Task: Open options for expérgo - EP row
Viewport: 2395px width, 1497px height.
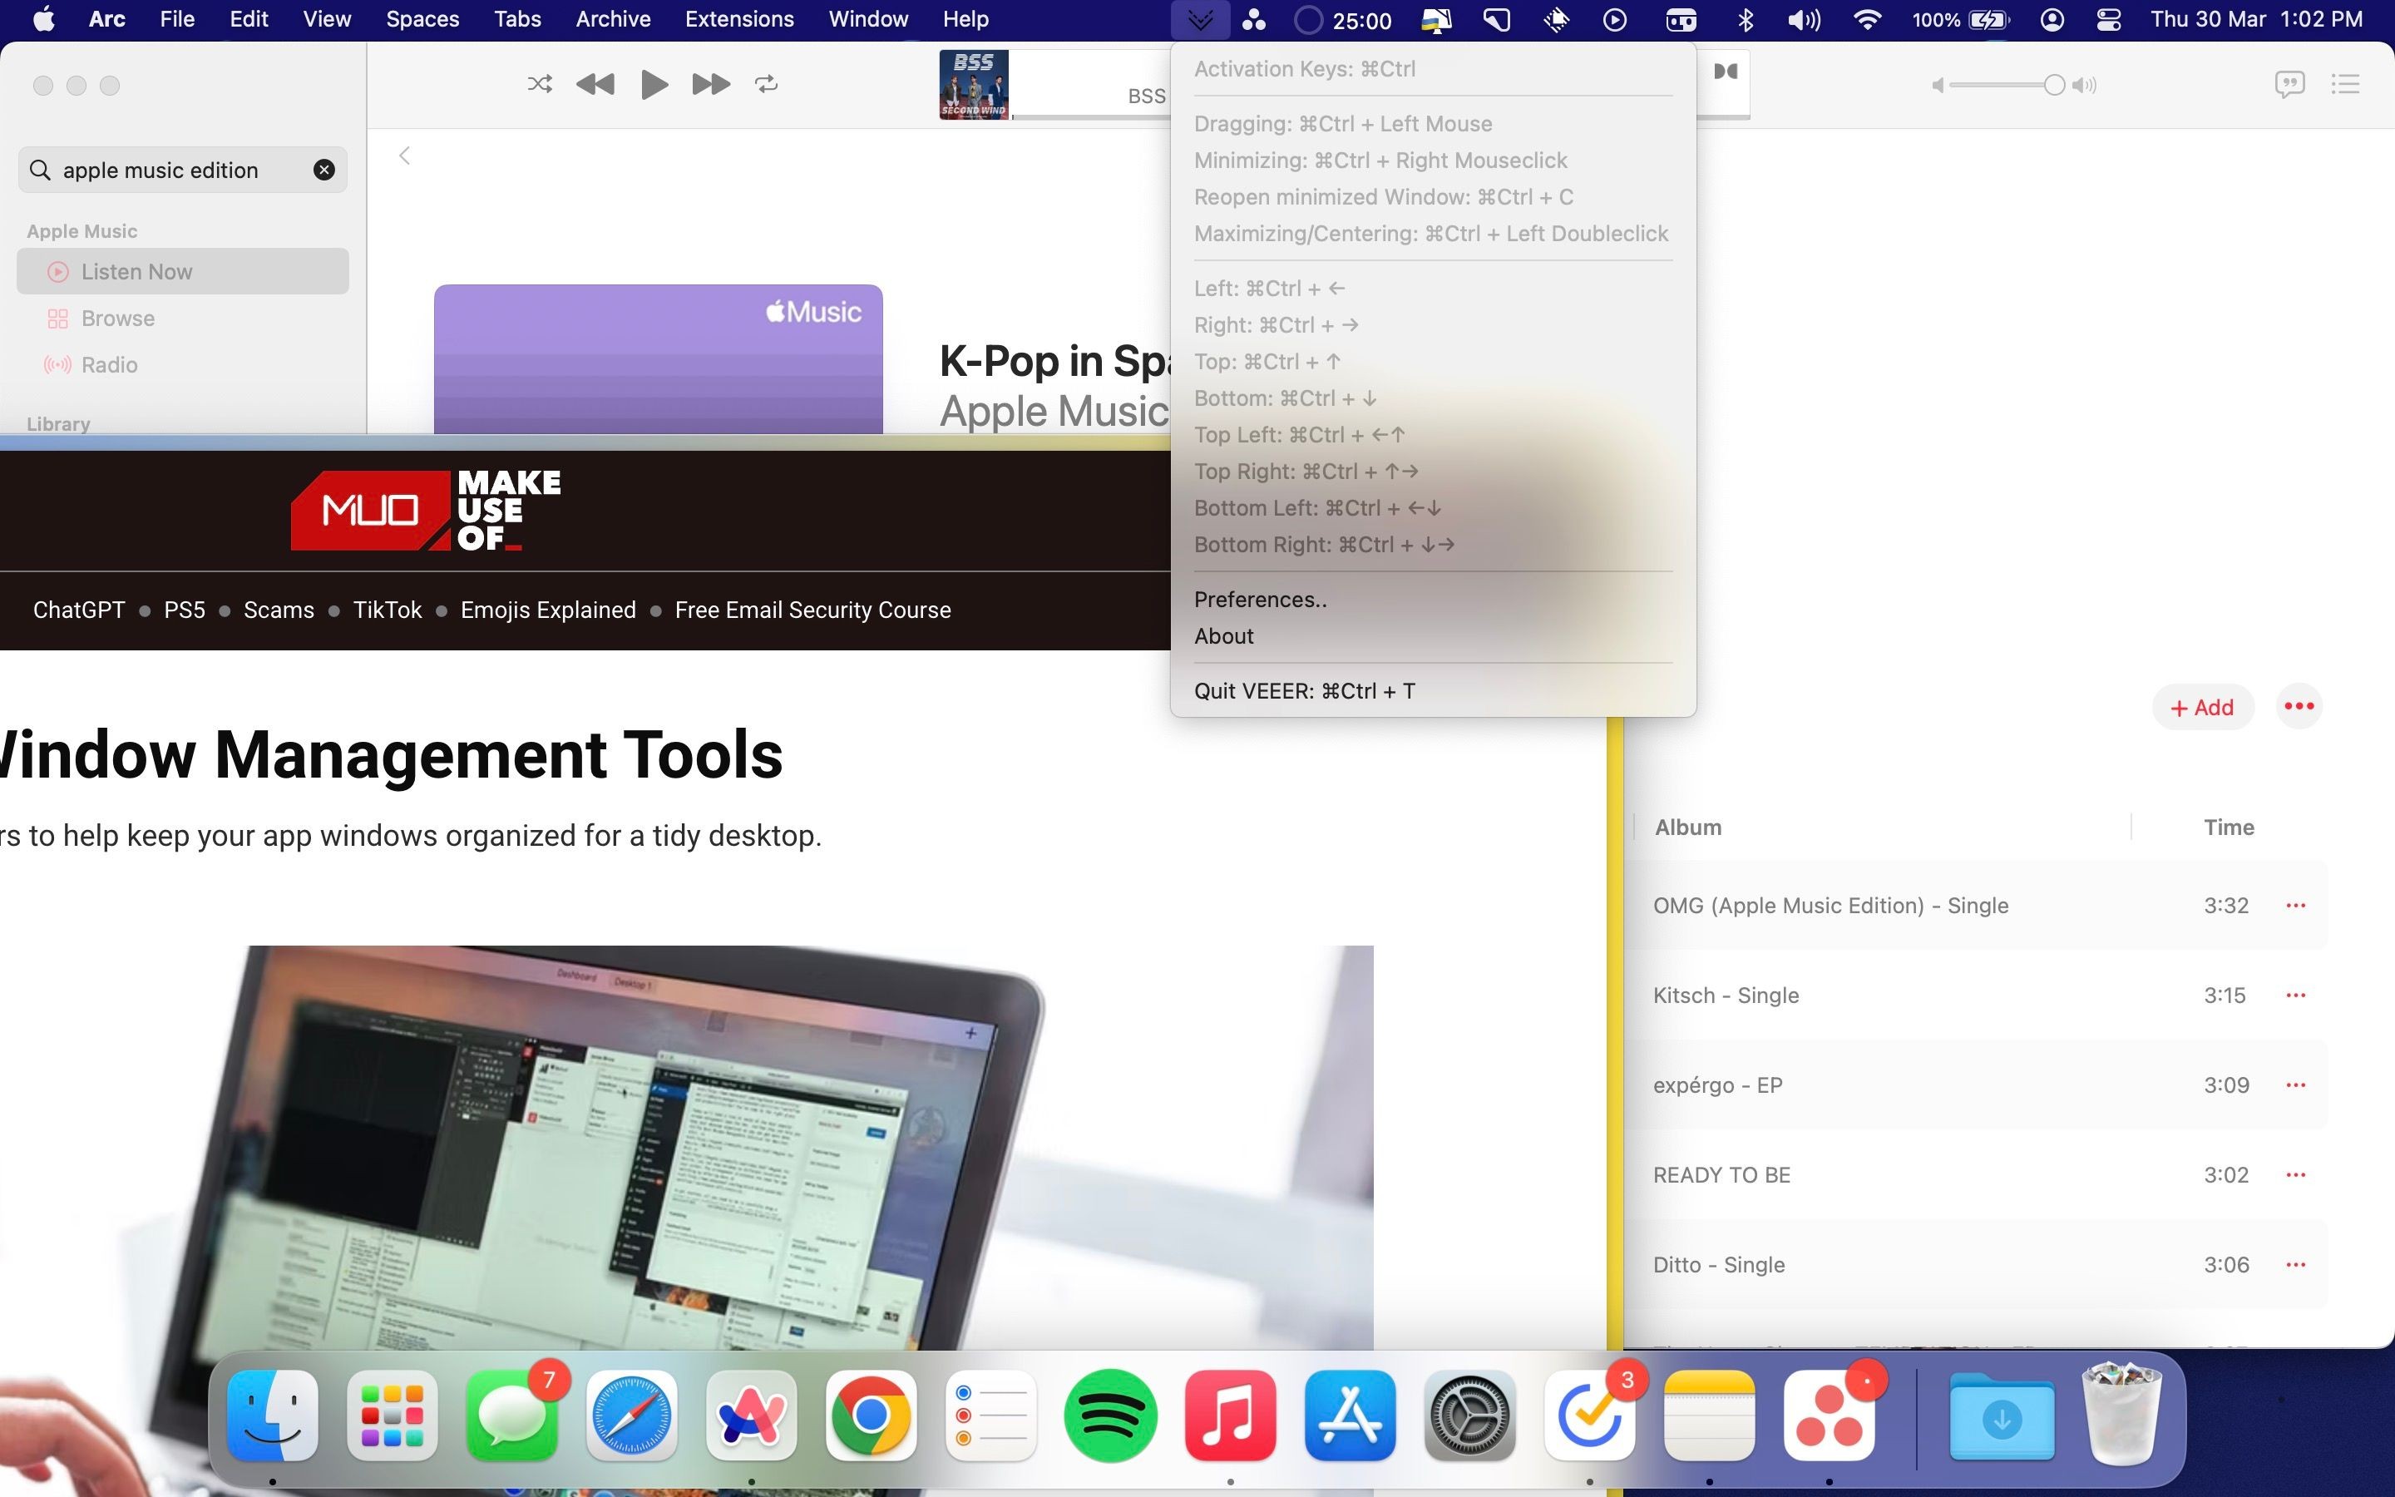Action: tap(2295, 1085)
